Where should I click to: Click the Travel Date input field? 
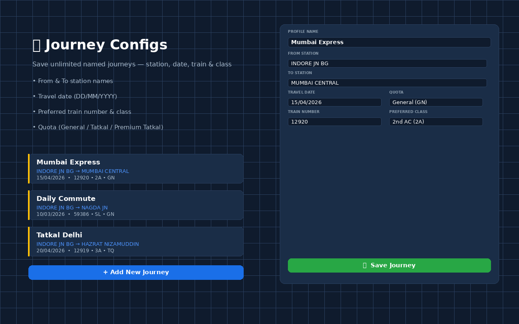(x=335, y=102)
